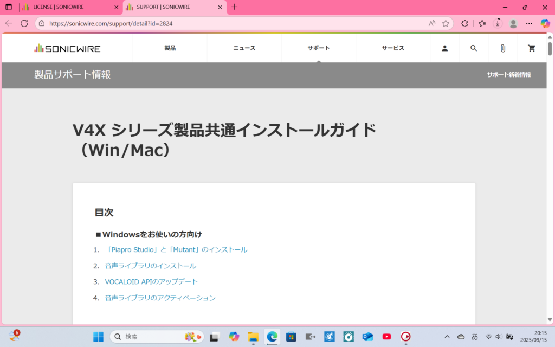The width and height of the screenshot is (555, 347).
Task: Open the SONICWIRE account user icon
Action: click(444, 48)
